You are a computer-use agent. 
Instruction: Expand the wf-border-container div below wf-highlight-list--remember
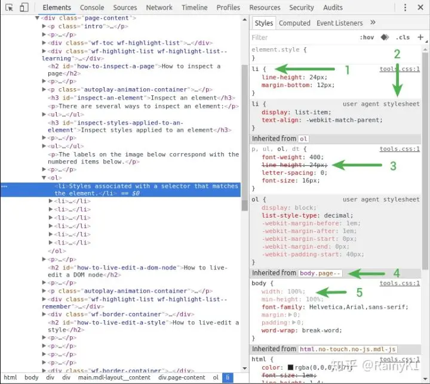[x=44, y=314]
